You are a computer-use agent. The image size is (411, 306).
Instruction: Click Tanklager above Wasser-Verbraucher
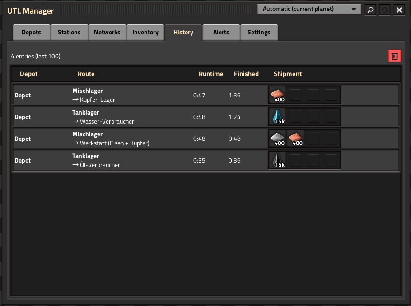click(x=85, y=112)
